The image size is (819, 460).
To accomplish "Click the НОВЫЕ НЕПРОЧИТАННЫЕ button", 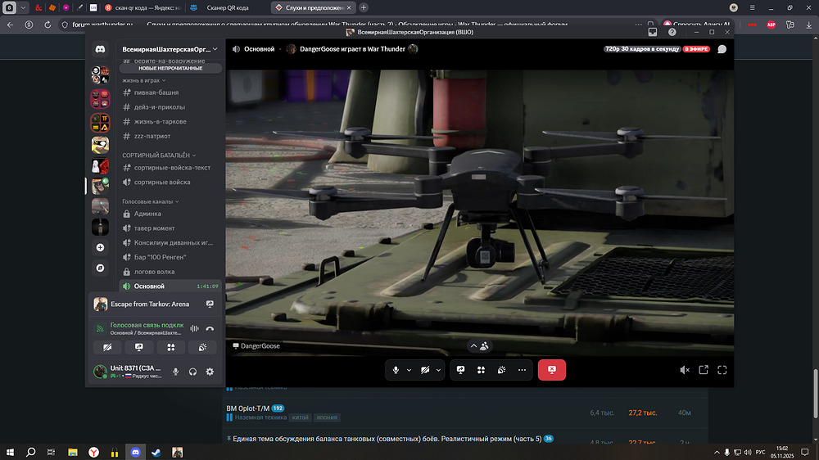I will pyautogui.click(x=170, y=68).
